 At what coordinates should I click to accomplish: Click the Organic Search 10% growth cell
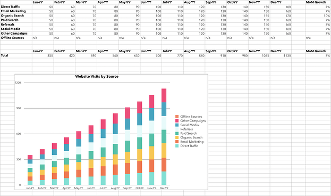(318, 15)
